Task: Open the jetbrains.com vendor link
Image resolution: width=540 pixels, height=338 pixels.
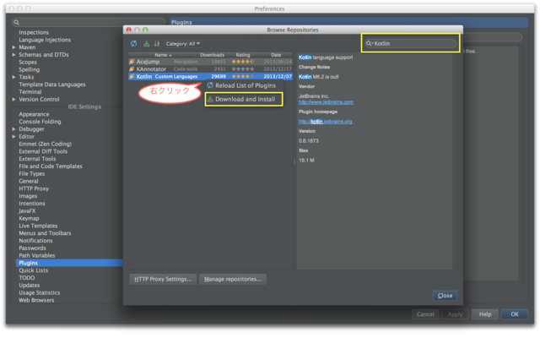Action: 326,102
